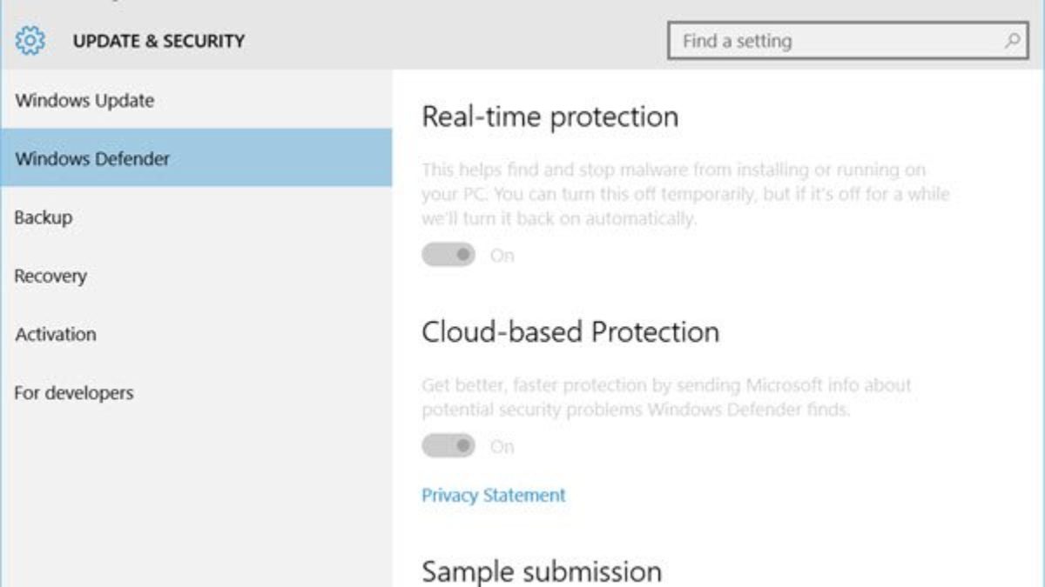Click the UPDATE & SECURITY title
This screenshot has height=587, width=1045.
pos(158,41)
